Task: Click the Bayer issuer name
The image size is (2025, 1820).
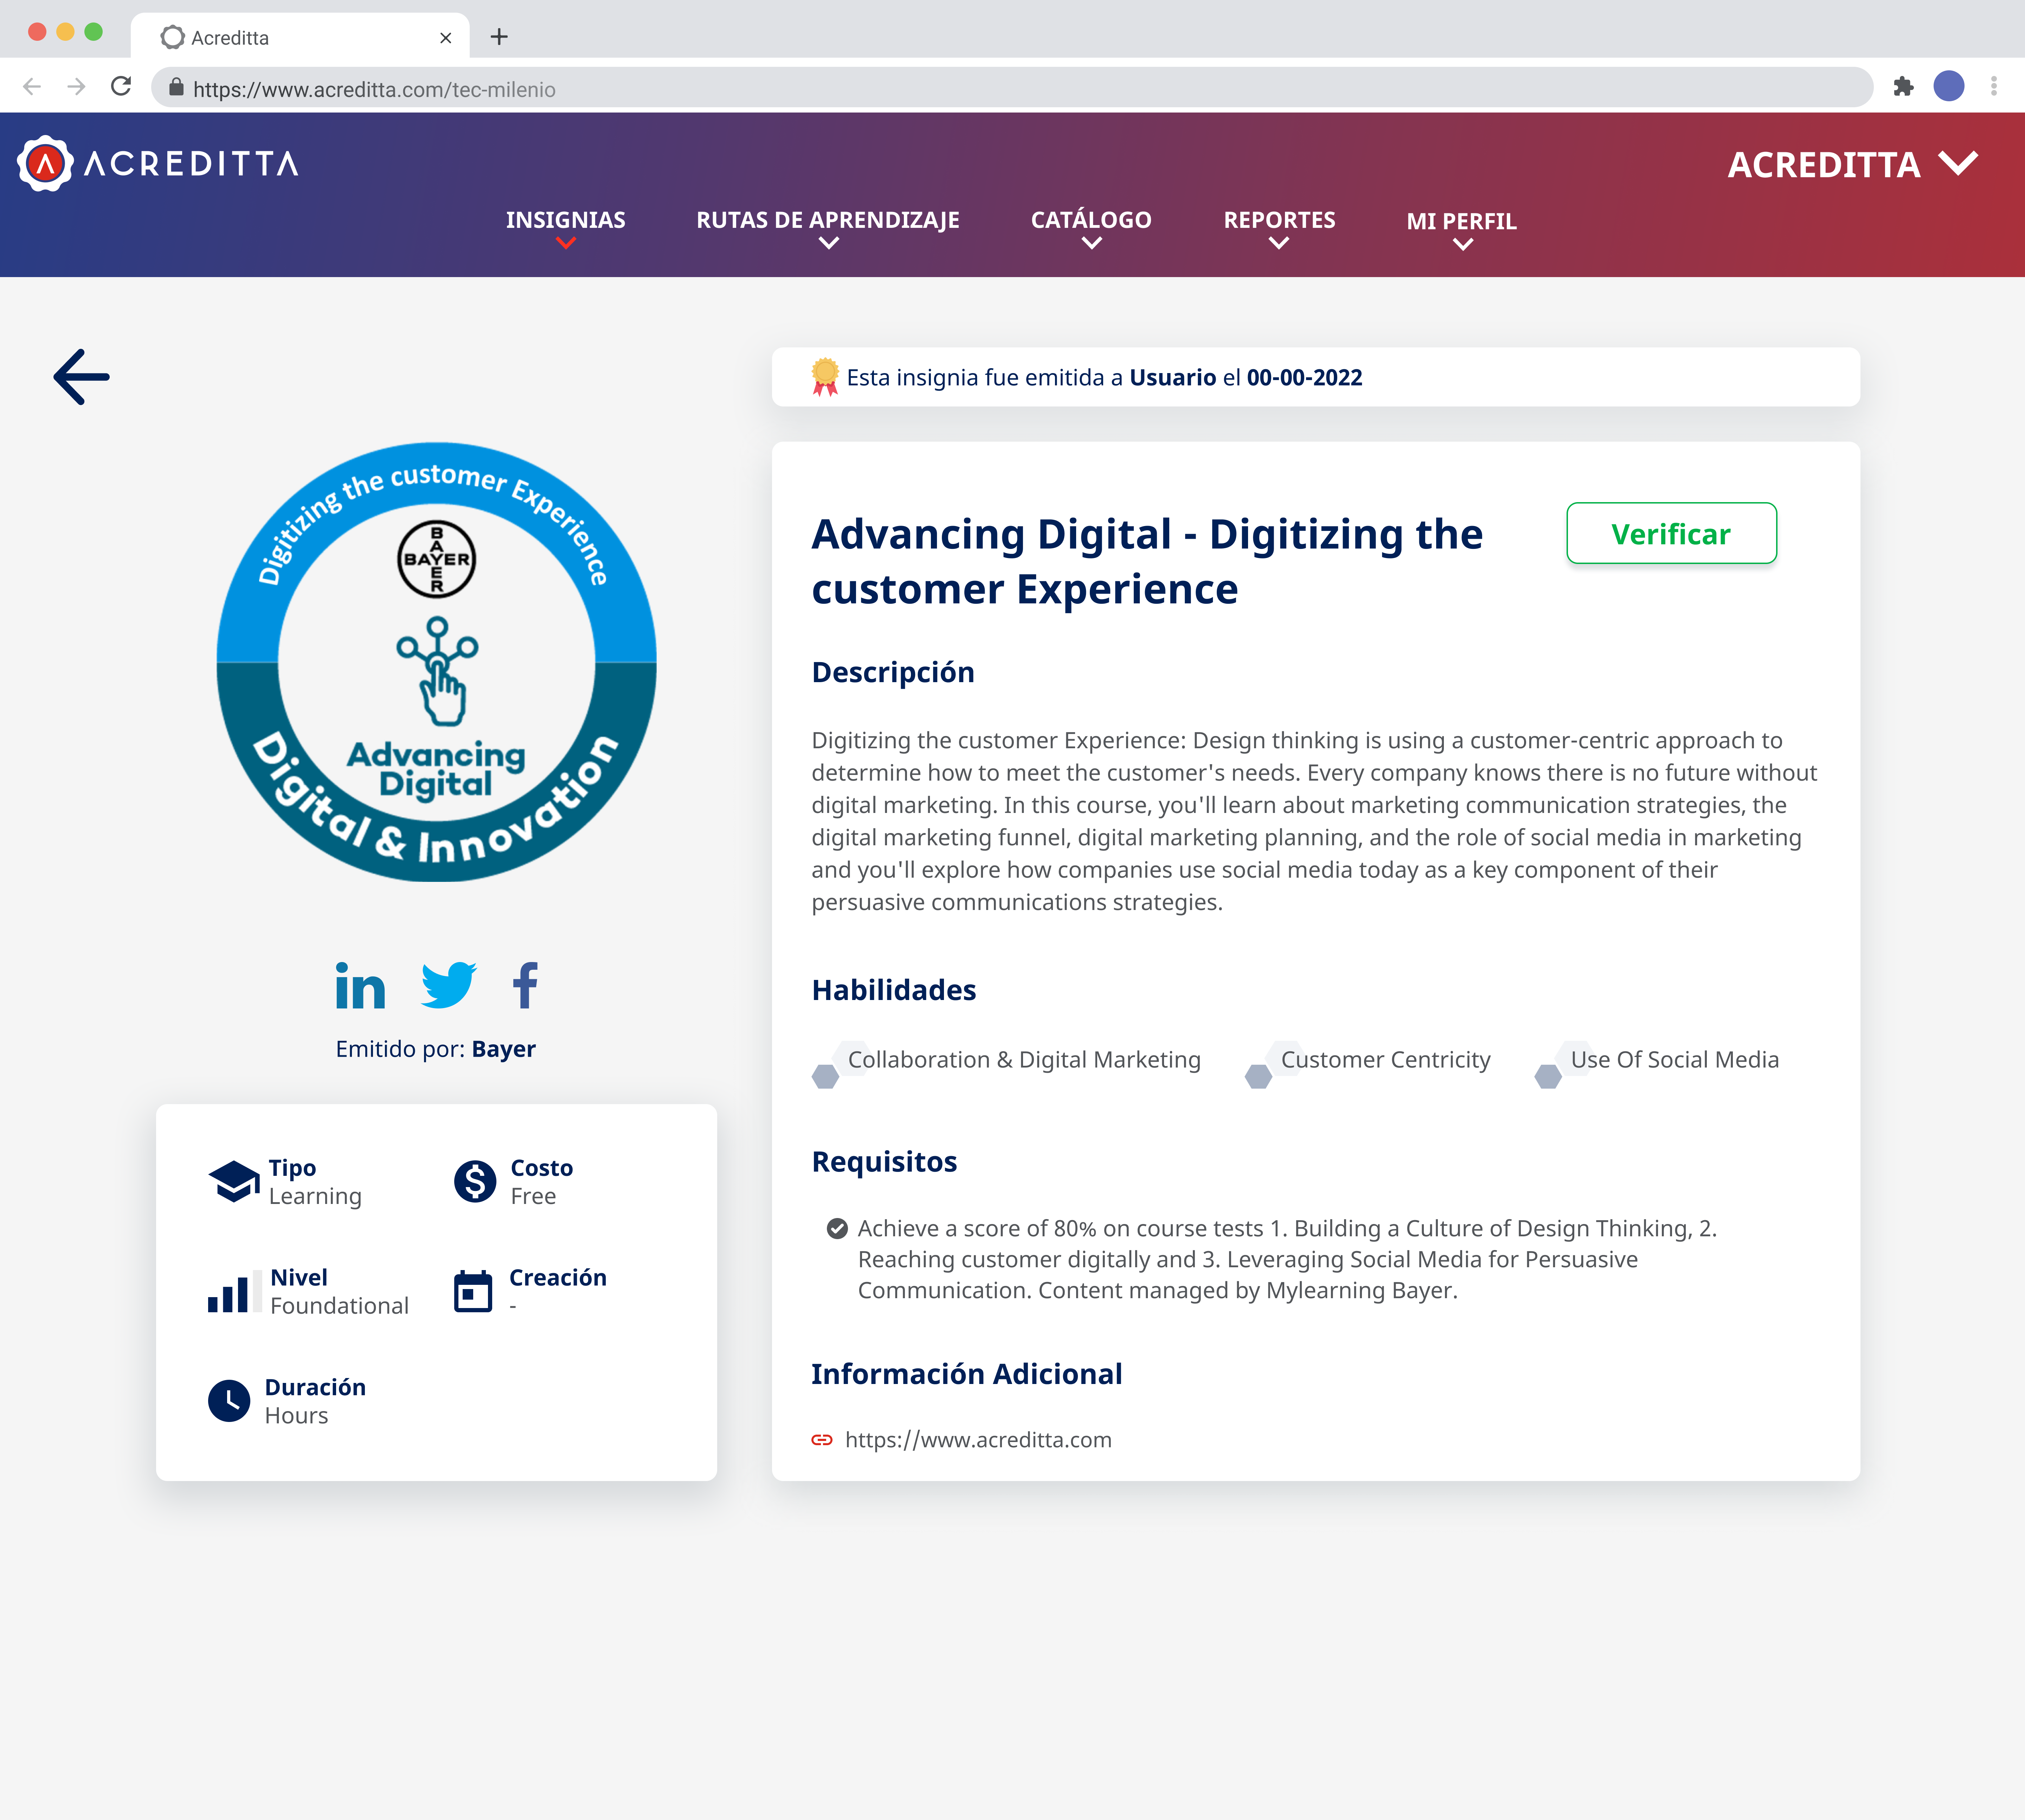Action: [x=504, y=1049]
